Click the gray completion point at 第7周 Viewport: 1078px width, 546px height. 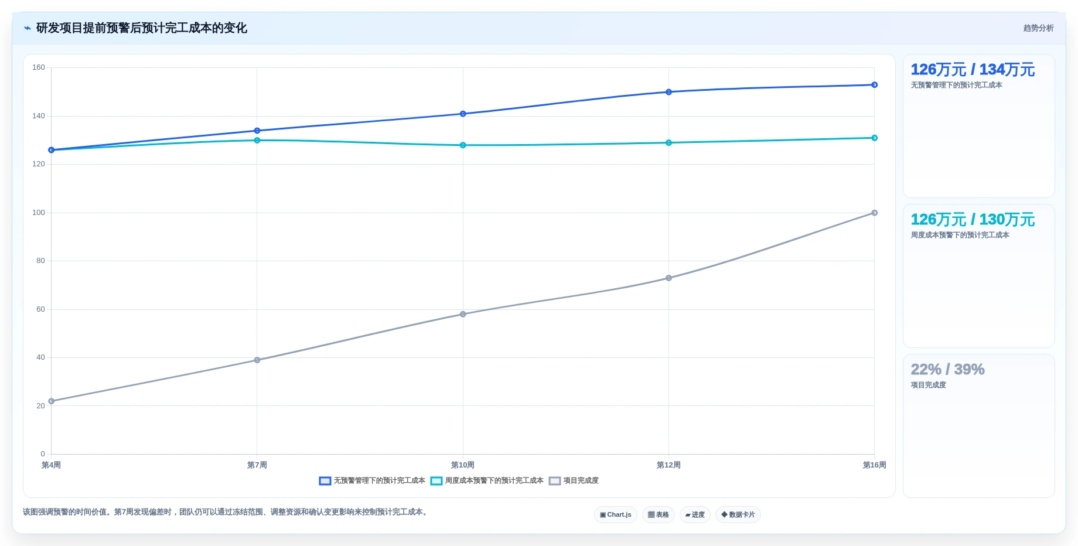[x=257, y=360]
